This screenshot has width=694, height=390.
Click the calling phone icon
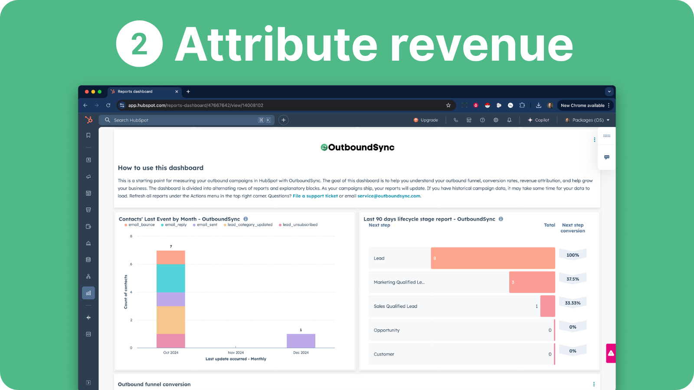pos(455,120)
